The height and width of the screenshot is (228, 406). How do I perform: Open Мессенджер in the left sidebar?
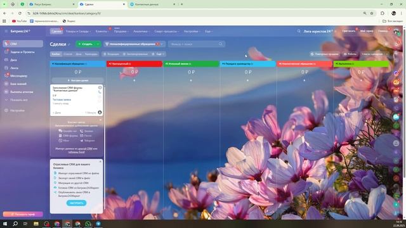pyautogui.click(x=18, y=76)
